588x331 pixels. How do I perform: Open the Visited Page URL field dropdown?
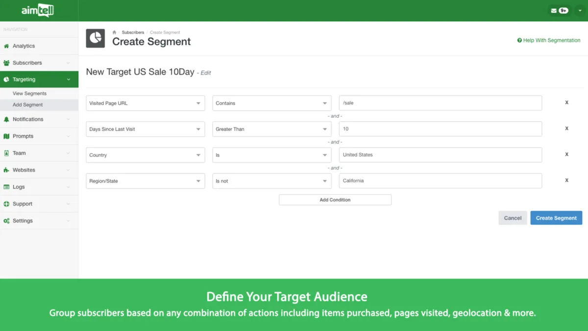click(x=145, y=103)
